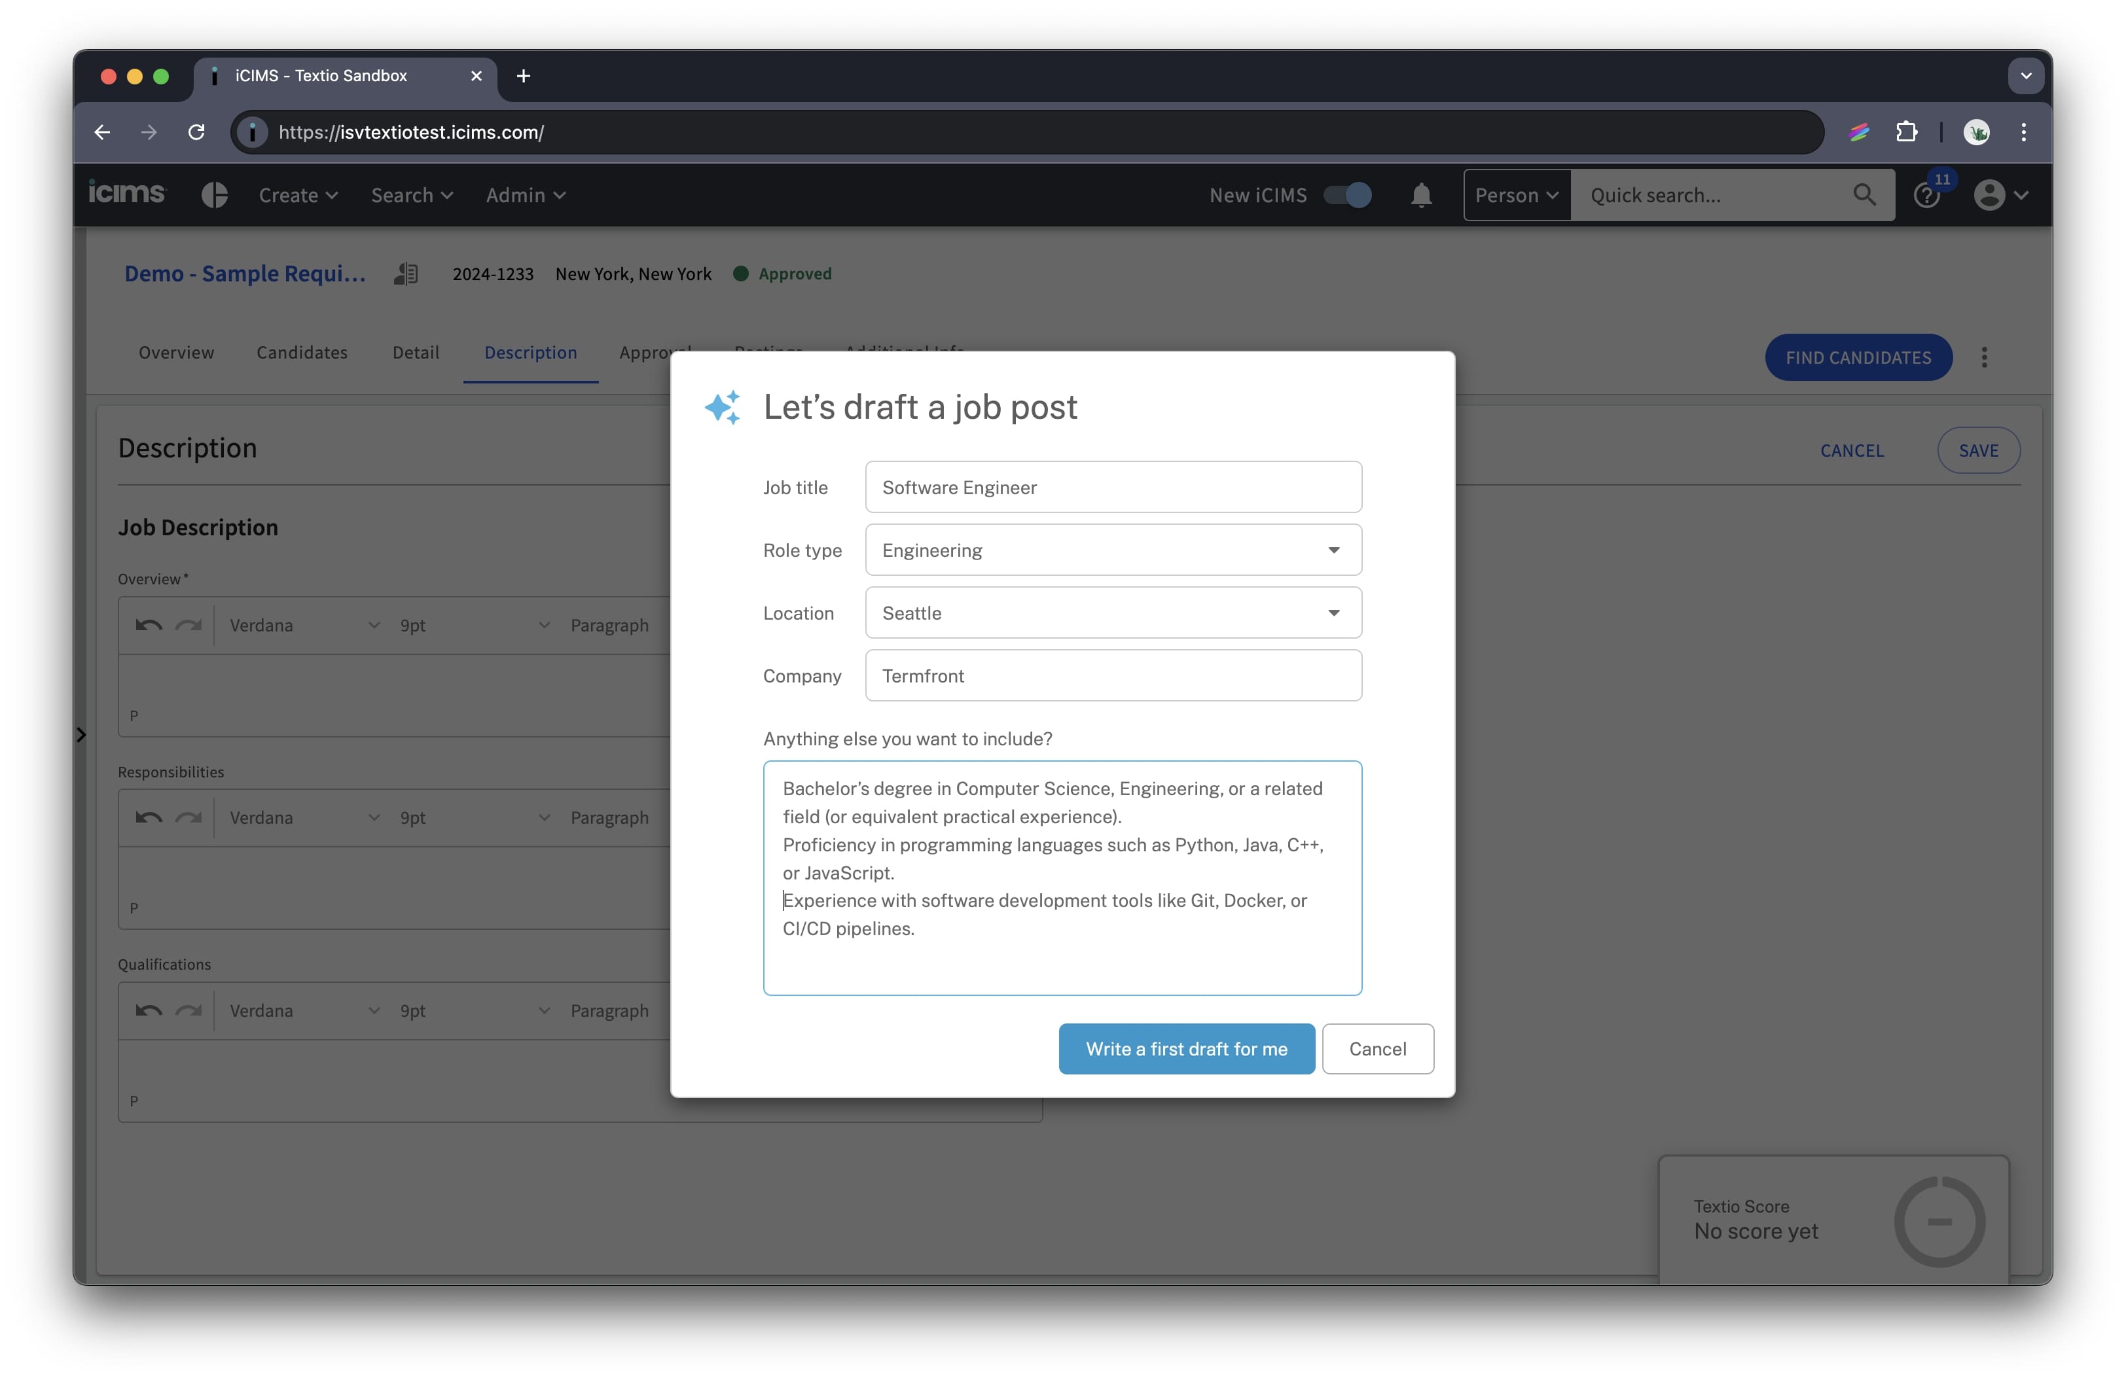Viewport: 2126px width, 1382px height.
Task: Open the Chrome three-dot menu
Action: click(x=2023, y=132)
